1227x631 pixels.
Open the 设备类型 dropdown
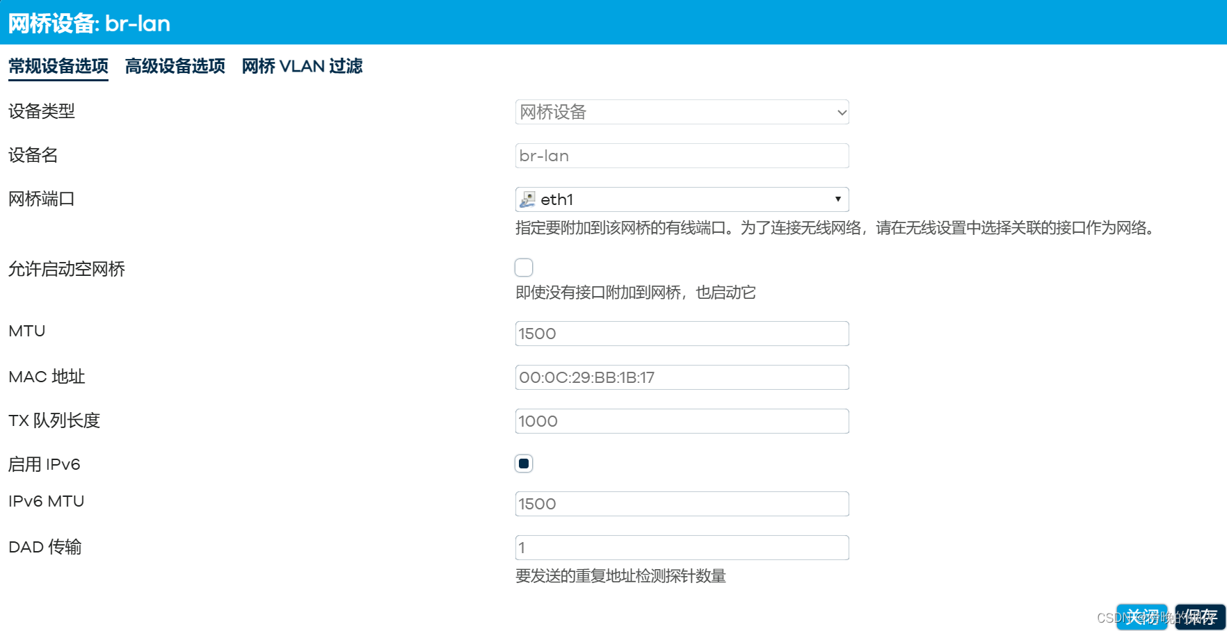tap(681, 112)
